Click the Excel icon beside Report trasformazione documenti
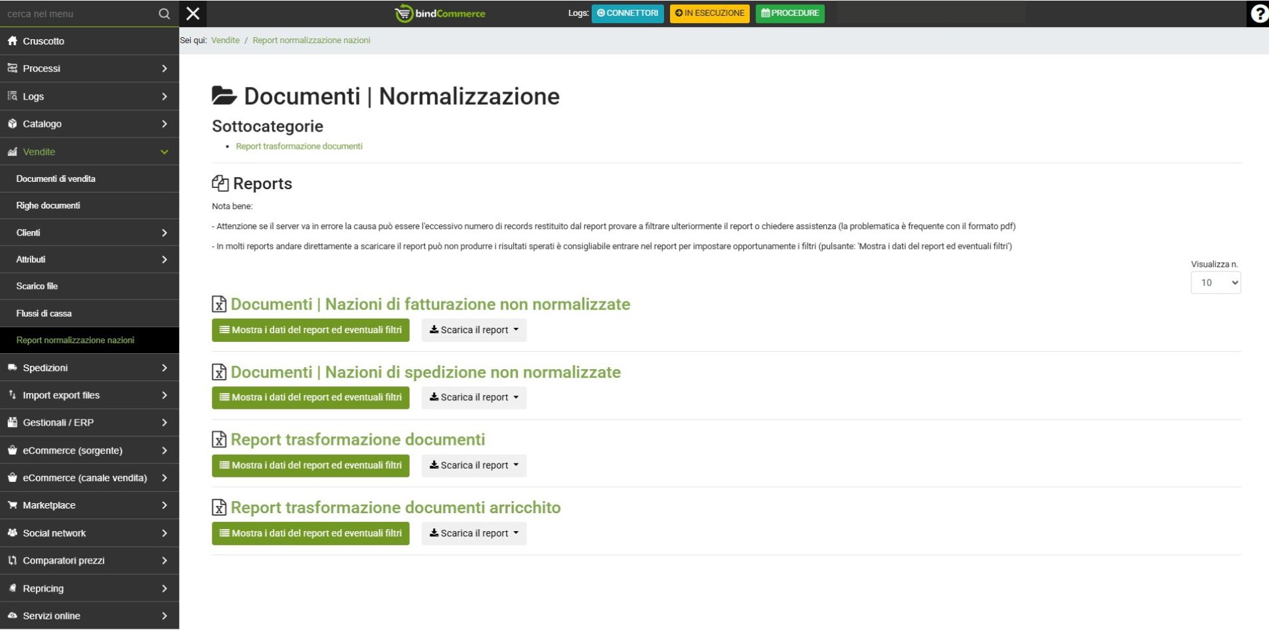Screen dimensions: 1269x630 coord(219,439)
